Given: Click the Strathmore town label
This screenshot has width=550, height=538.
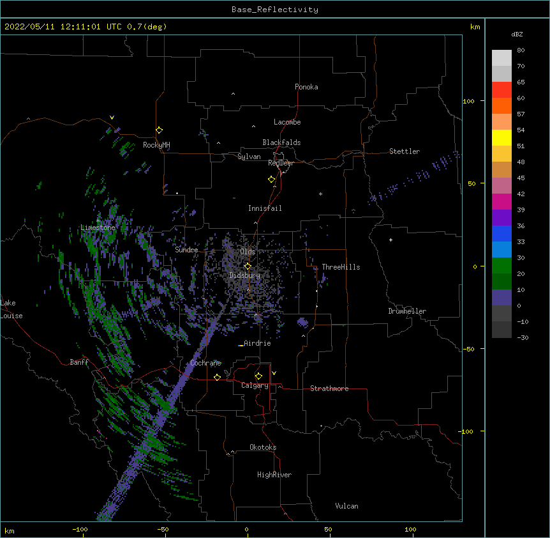Looking at the screenshot, I should pos(329,388).
